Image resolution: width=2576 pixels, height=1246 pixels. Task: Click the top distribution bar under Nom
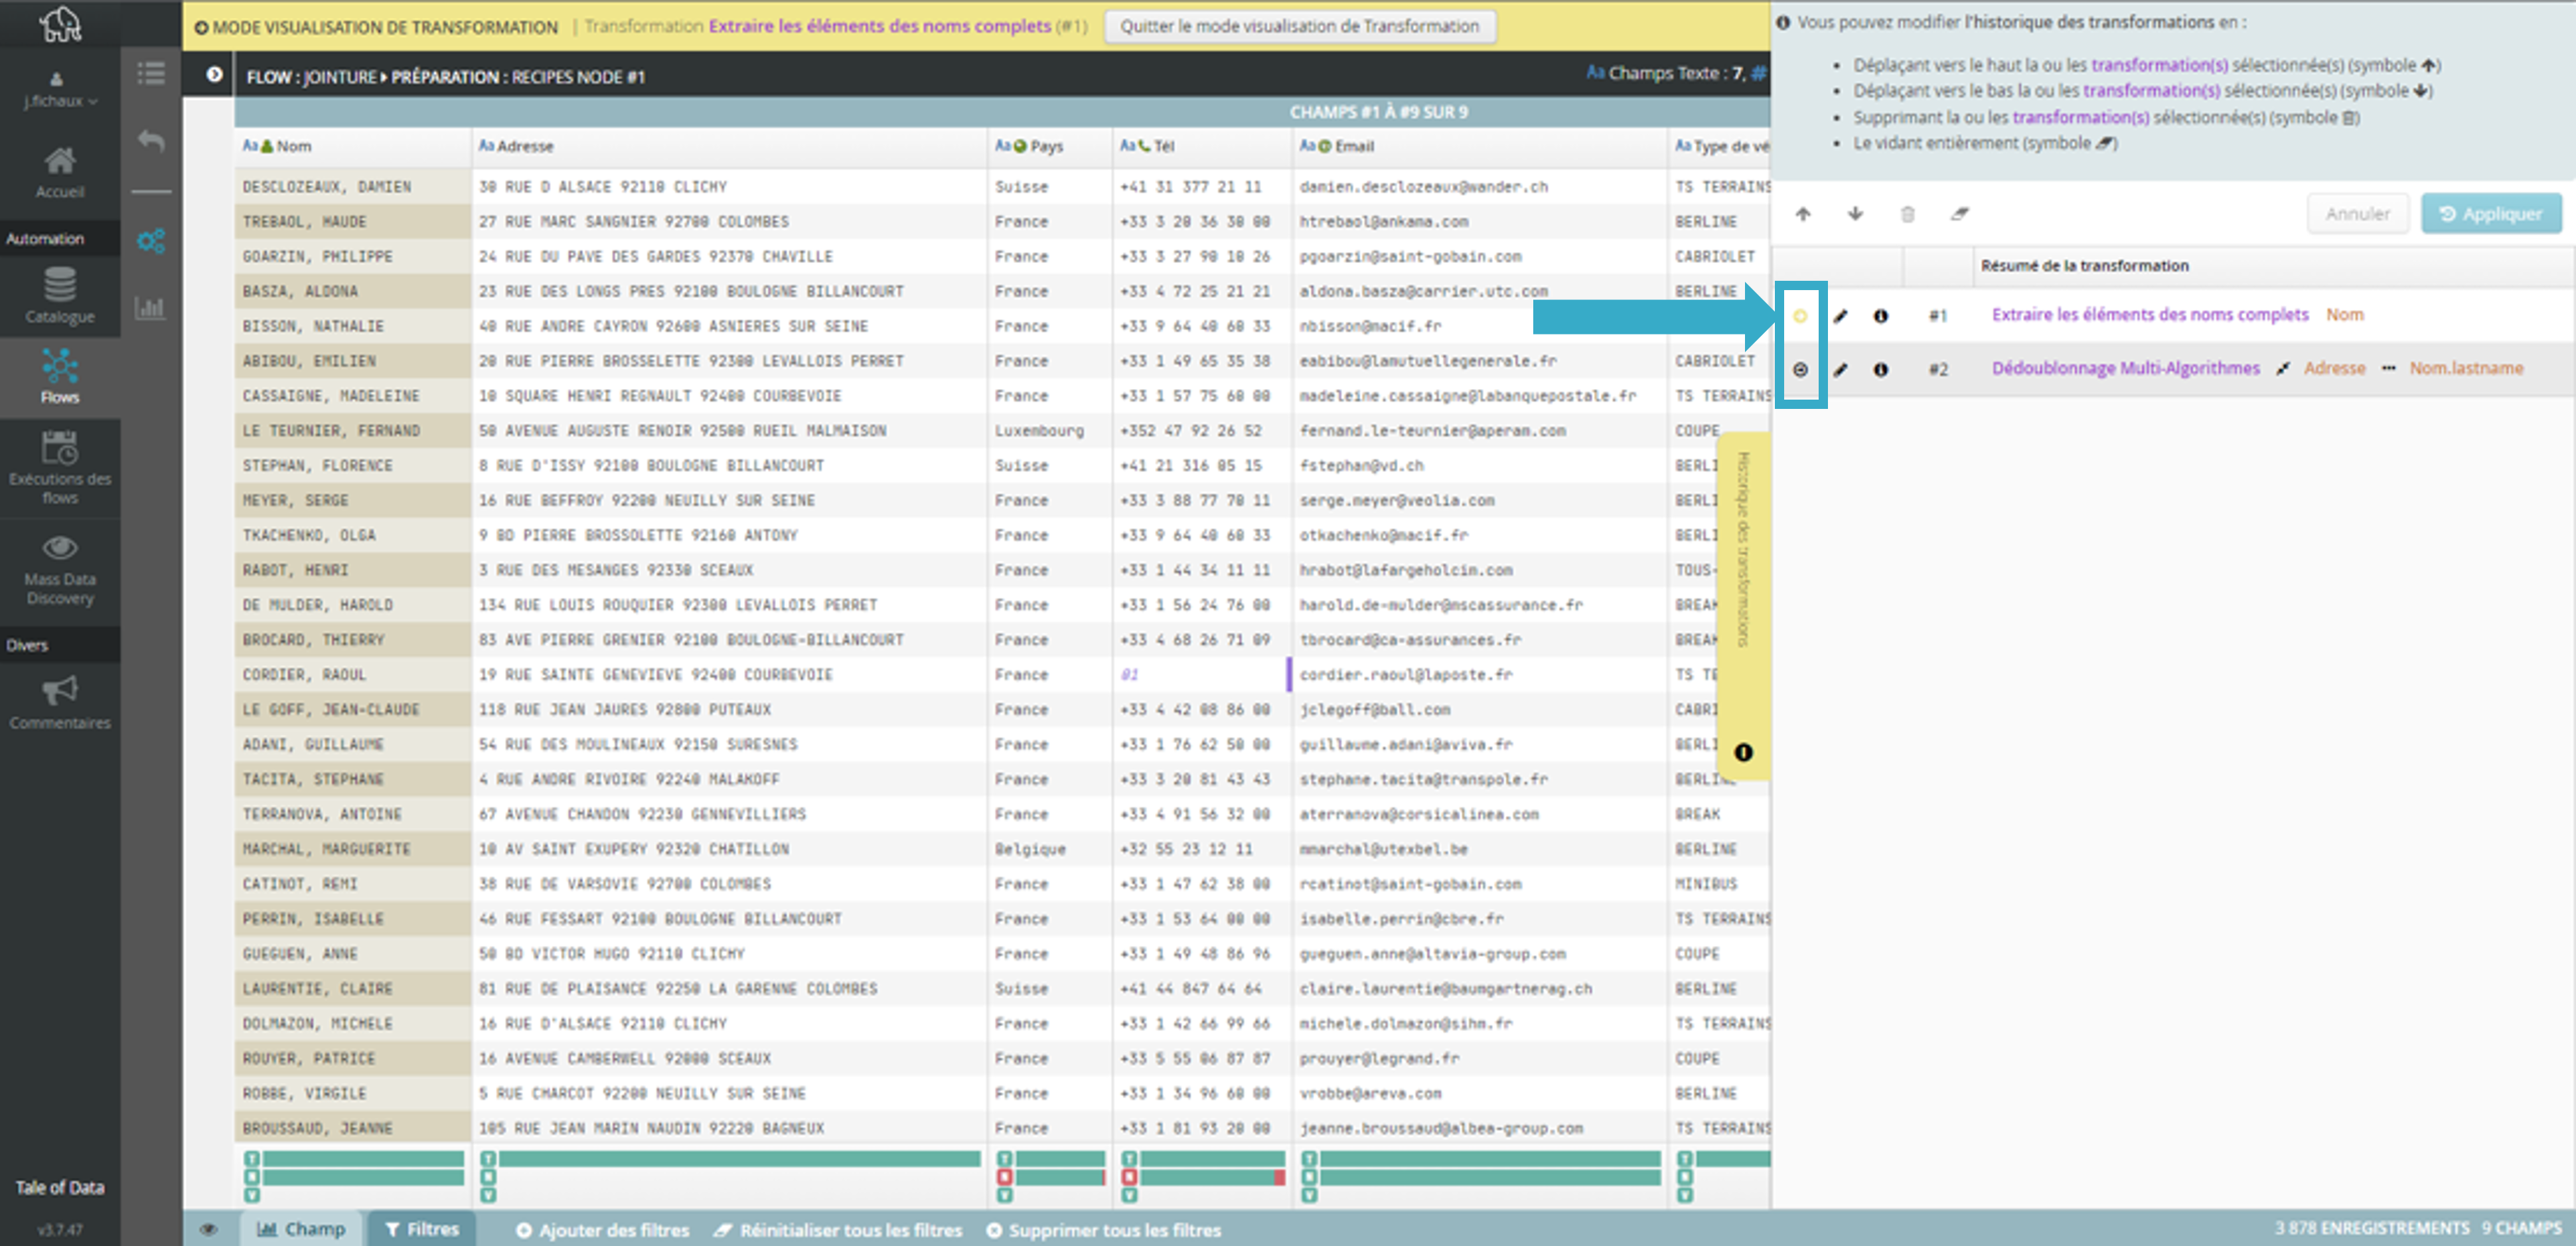tap(364, 1158)
